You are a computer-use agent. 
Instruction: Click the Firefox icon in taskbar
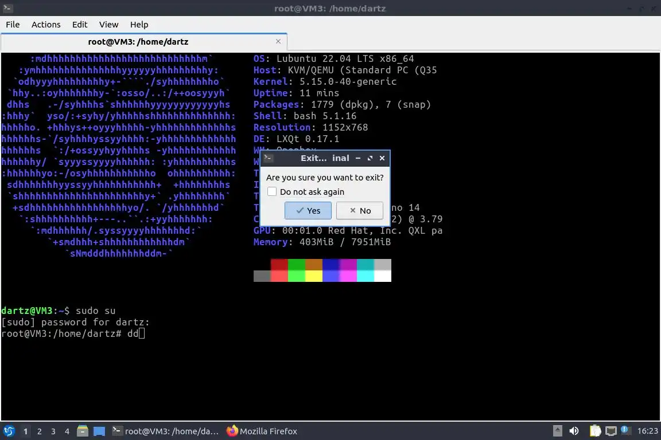pos(232,431)
